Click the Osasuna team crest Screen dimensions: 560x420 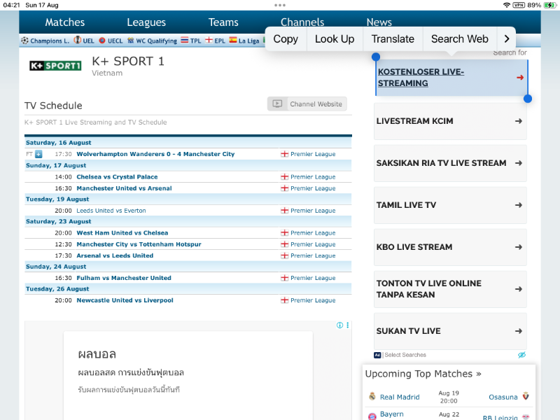[526, 397]
